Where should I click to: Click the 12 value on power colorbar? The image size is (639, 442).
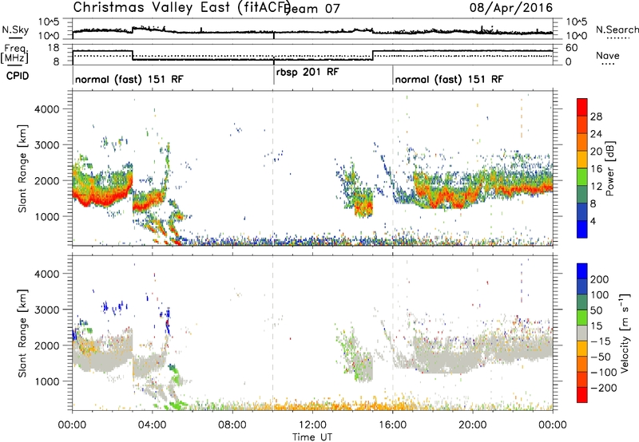(596, 187)
